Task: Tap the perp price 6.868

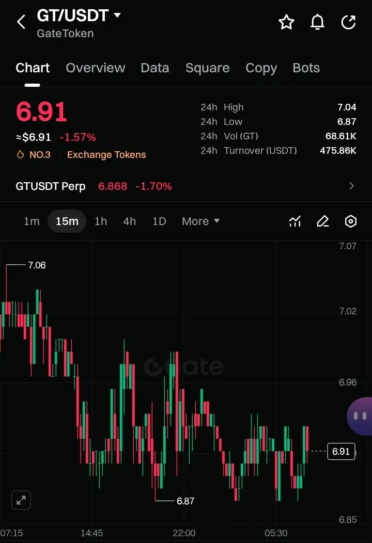Action: pyautogui.click(x=113, y=186)
